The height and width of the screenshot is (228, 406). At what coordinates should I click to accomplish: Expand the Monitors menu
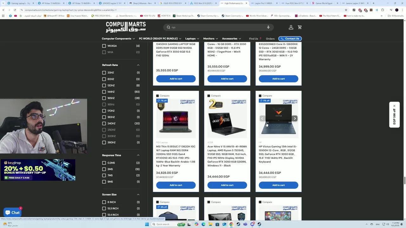pyautogui.click(x=211, y=39)
